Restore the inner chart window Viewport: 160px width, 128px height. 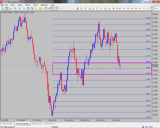[x=155, y=5]
